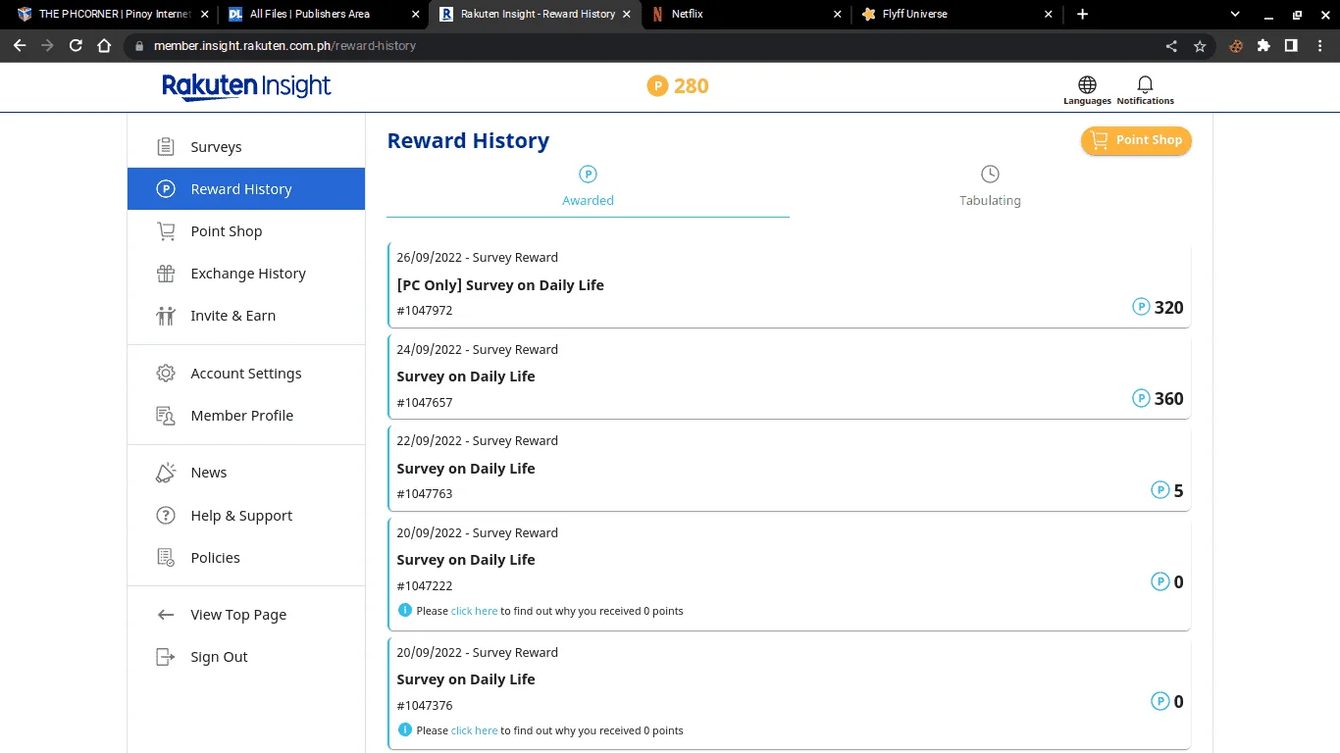Sign Out of the account
This screenshot has height=753, width=1340.
[245, 657]
